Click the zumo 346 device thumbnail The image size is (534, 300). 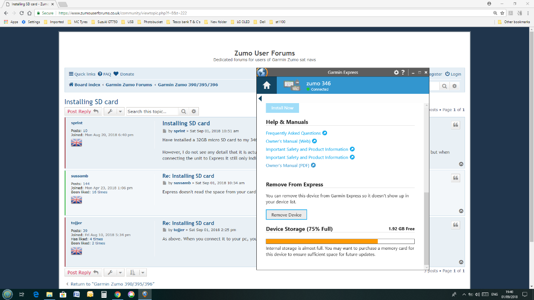tap(292, 86)
